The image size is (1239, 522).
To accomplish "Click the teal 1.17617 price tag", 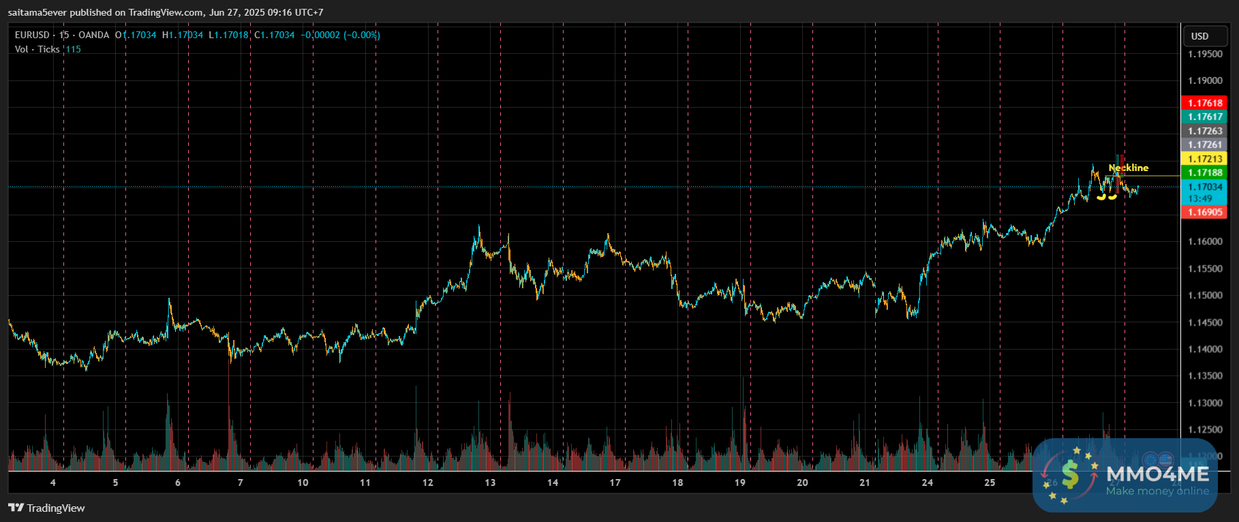I will (x=1204, y=117).
